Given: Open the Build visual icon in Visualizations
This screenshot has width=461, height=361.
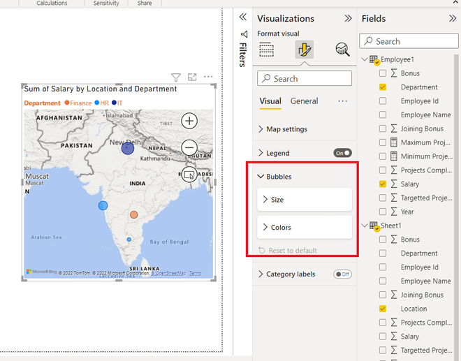Looking at the screenshot, I should point(266,50).
